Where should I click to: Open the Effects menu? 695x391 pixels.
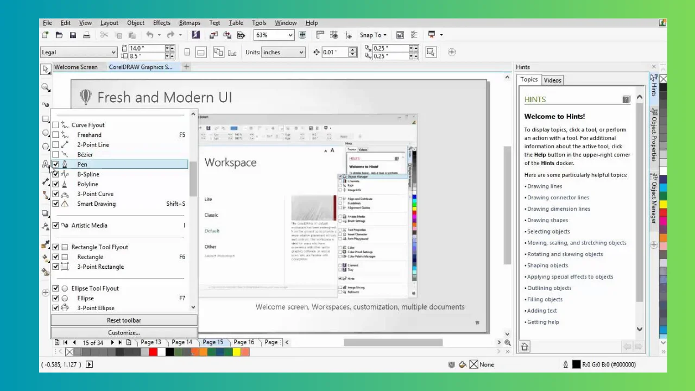[x=162, y=23]
